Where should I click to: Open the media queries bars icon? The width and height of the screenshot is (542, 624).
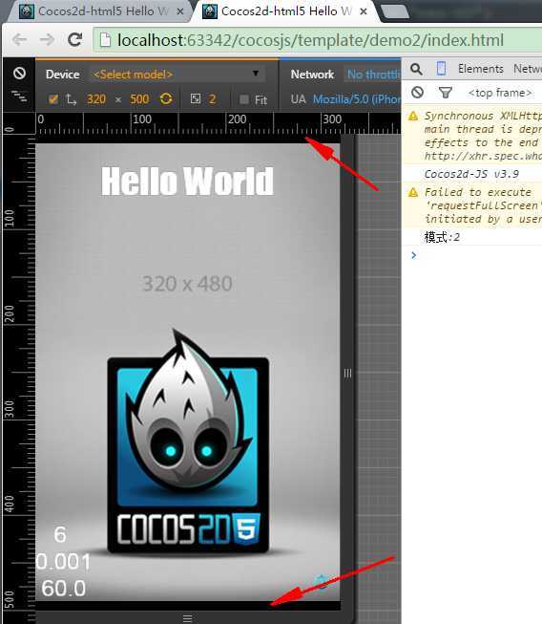19,96
